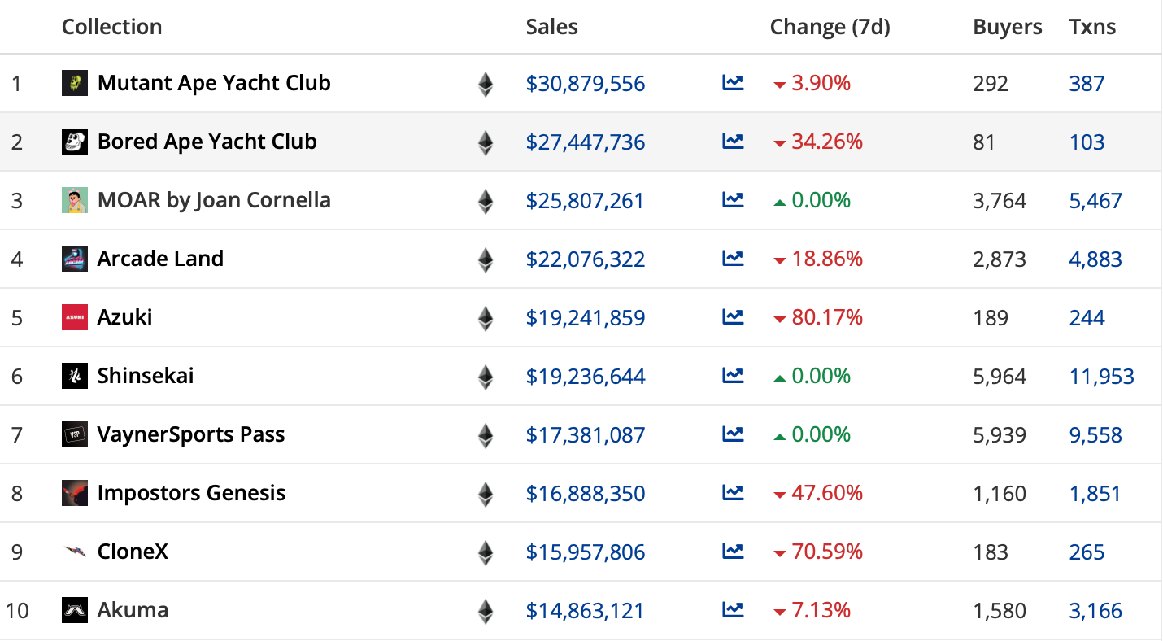Click the 5,467 transactions link
Image resolution: width=1163 pixels, height=641 pixels.
tap(1095, 201)
